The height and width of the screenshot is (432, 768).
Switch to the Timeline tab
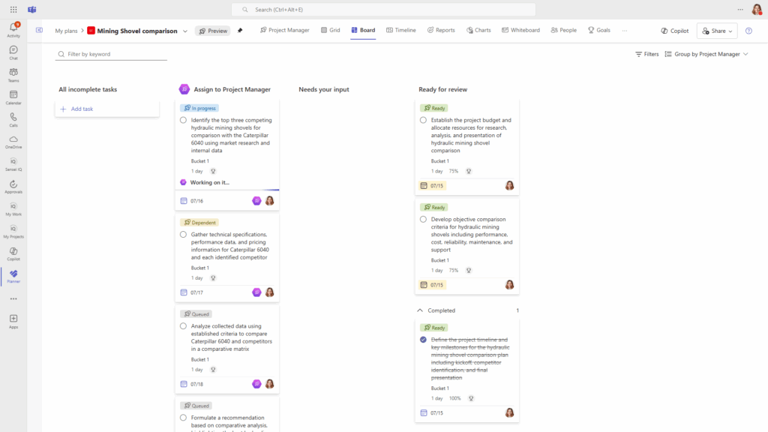(x=400, y=30)
